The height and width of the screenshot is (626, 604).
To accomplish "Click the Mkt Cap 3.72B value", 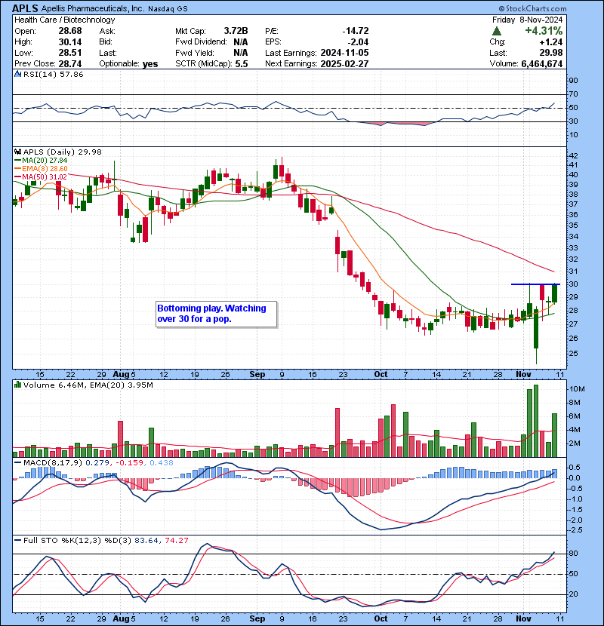I will [x=236, y=31].
